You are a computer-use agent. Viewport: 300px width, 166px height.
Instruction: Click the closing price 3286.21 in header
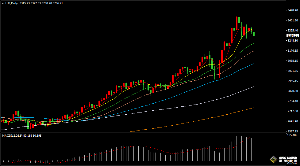tap(58, 3)
